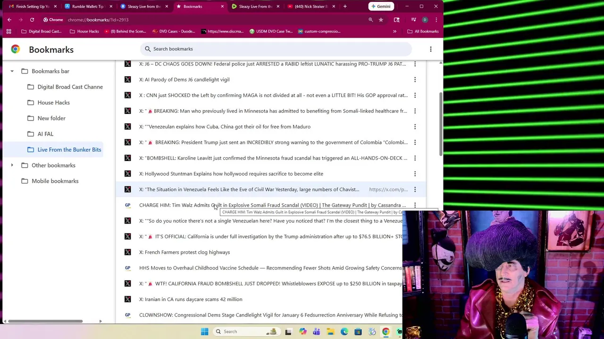Reload the bookmarks page
Viewport: 604px width, 339px height.
pos(32,20)
